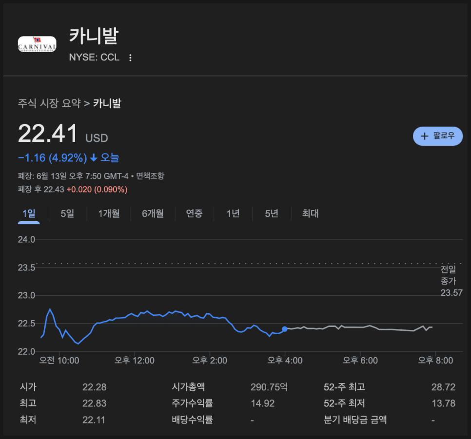Click the closing timestamp 6월 13일 오후 7:50

(69, 176)
